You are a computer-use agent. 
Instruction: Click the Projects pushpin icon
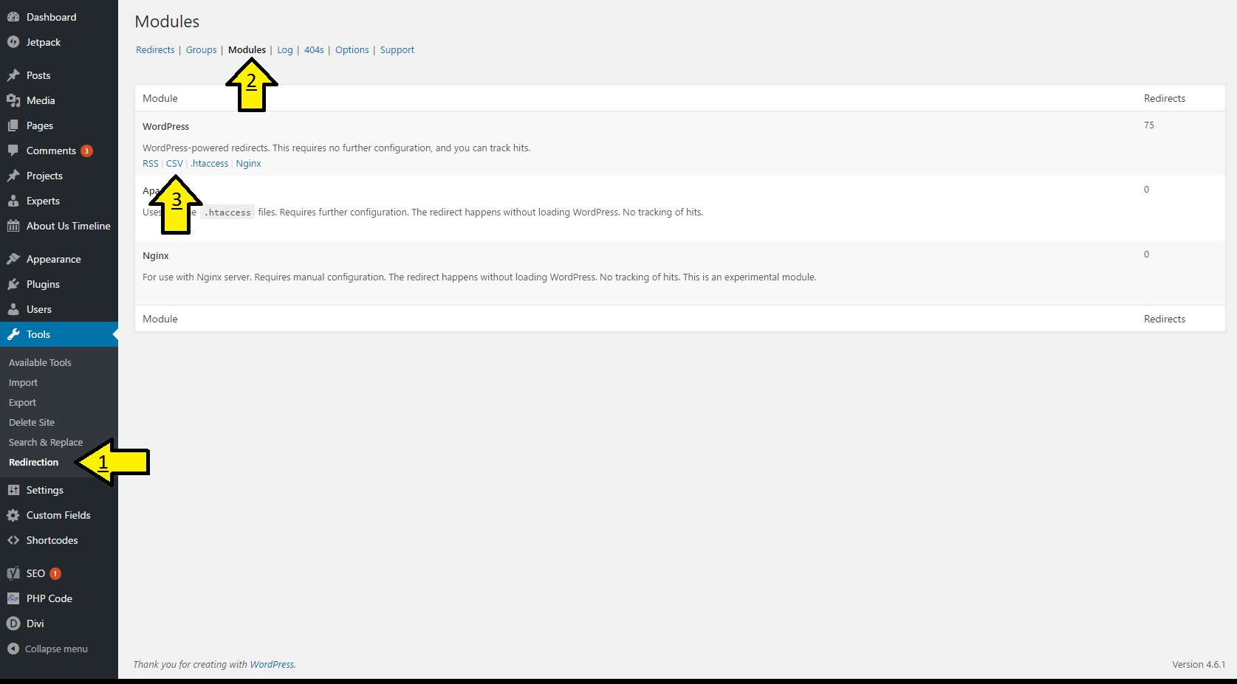point(13,176)
